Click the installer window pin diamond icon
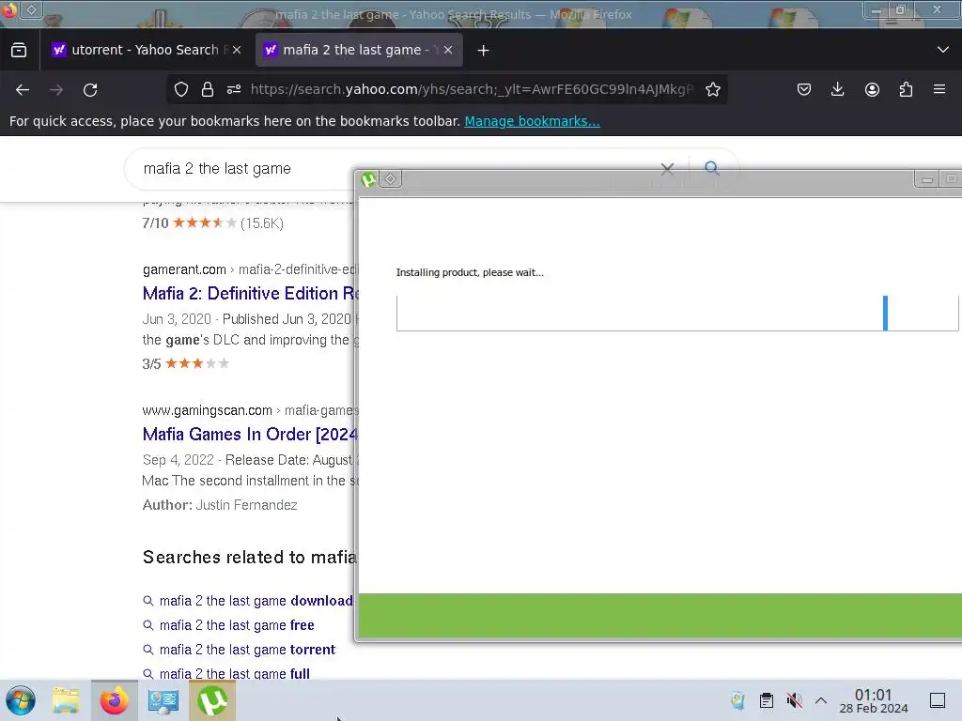The height and width of the screenshot is (721, 962). pyautogui.click(x=391, y=179)
